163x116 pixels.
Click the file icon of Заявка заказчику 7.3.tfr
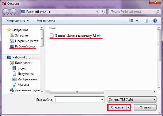52,36
